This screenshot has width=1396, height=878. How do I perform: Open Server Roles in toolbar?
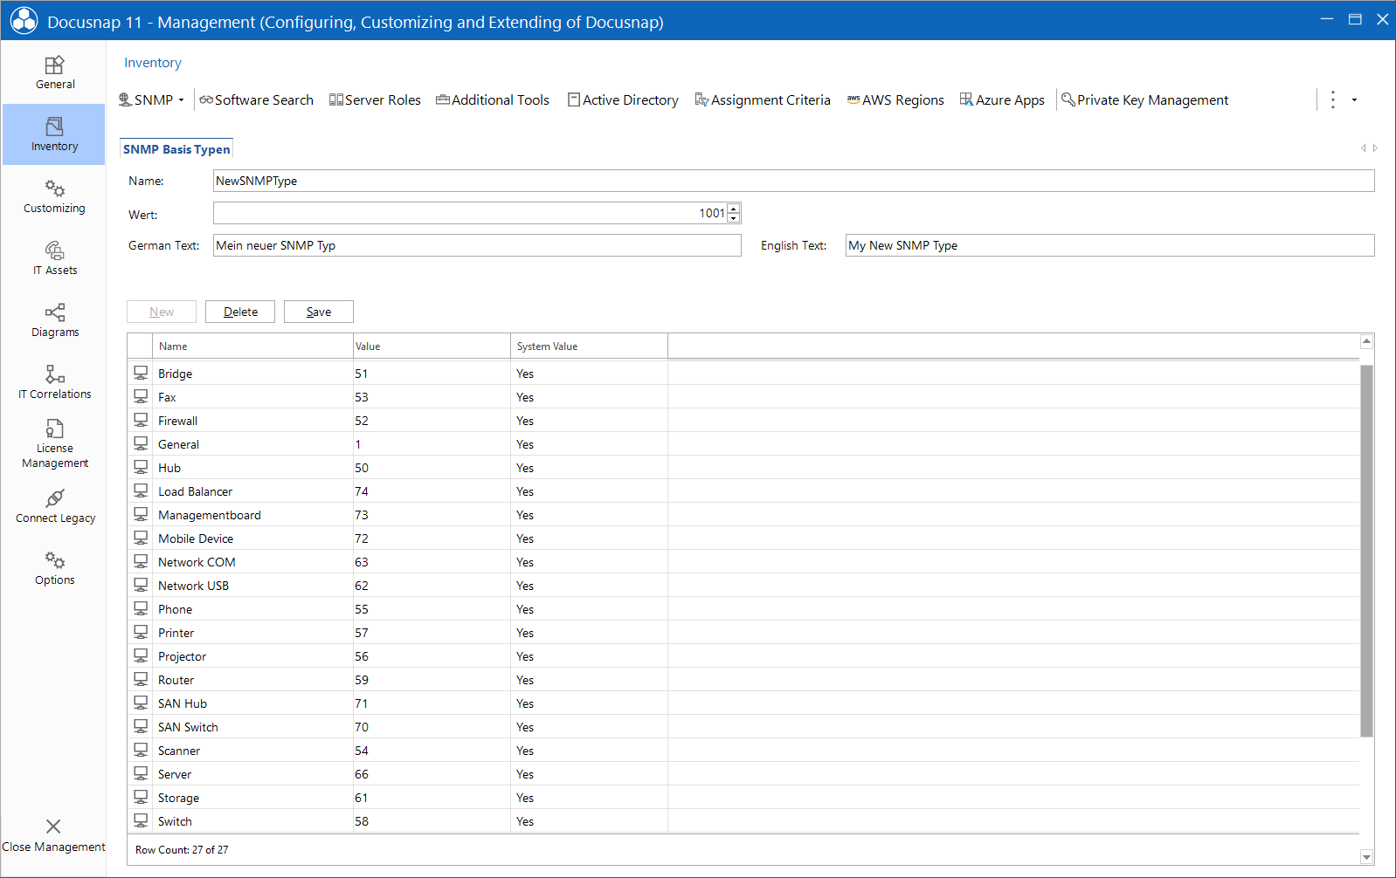pyautogui.click(x=375, y=100)
